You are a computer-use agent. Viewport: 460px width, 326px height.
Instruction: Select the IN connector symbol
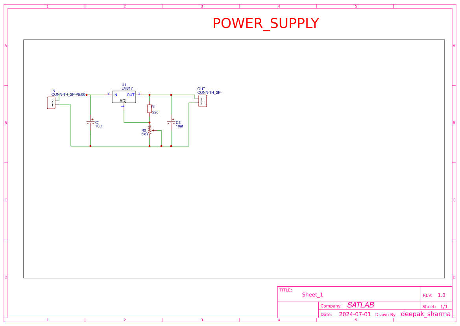[x=51, y=103]
